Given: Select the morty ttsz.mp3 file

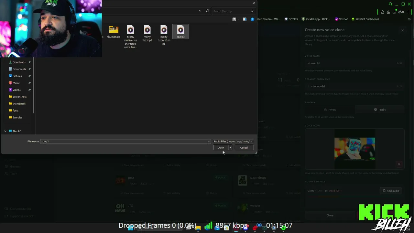Looking at the screenshot, I should click(x=147, y=34).
